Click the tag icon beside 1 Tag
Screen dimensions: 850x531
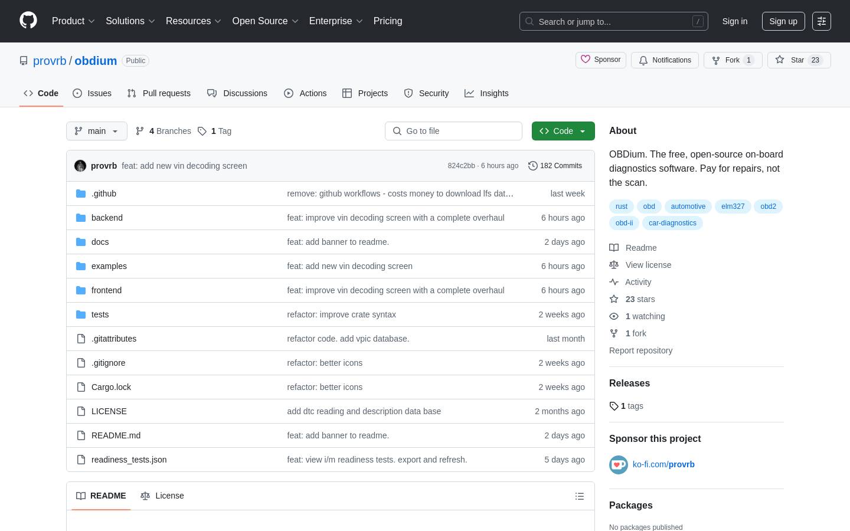[x=202, y=131]
